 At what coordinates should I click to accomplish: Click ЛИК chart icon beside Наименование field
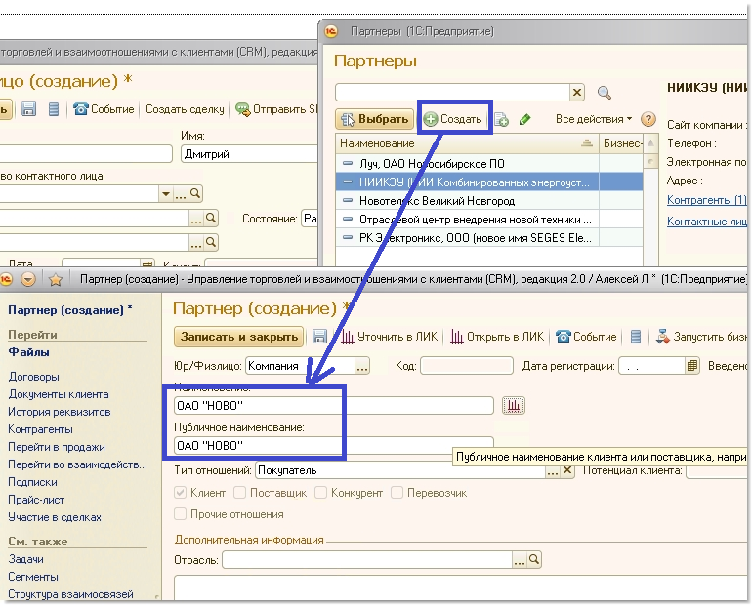tap(513, 405)
